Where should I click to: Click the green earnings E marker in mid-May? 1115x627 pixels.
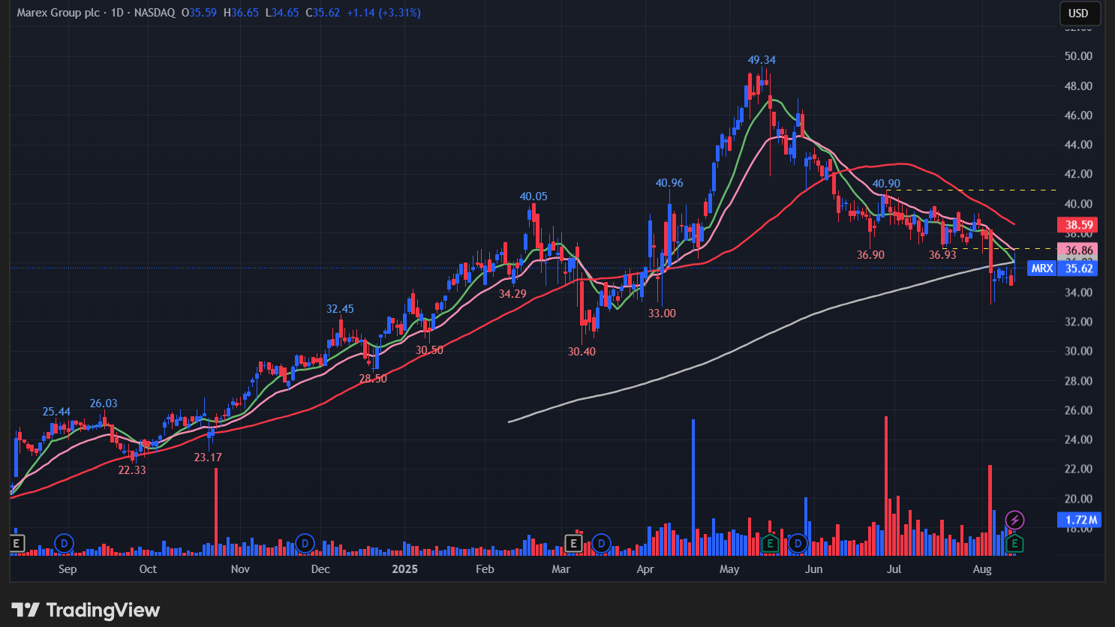coord(769,543)
